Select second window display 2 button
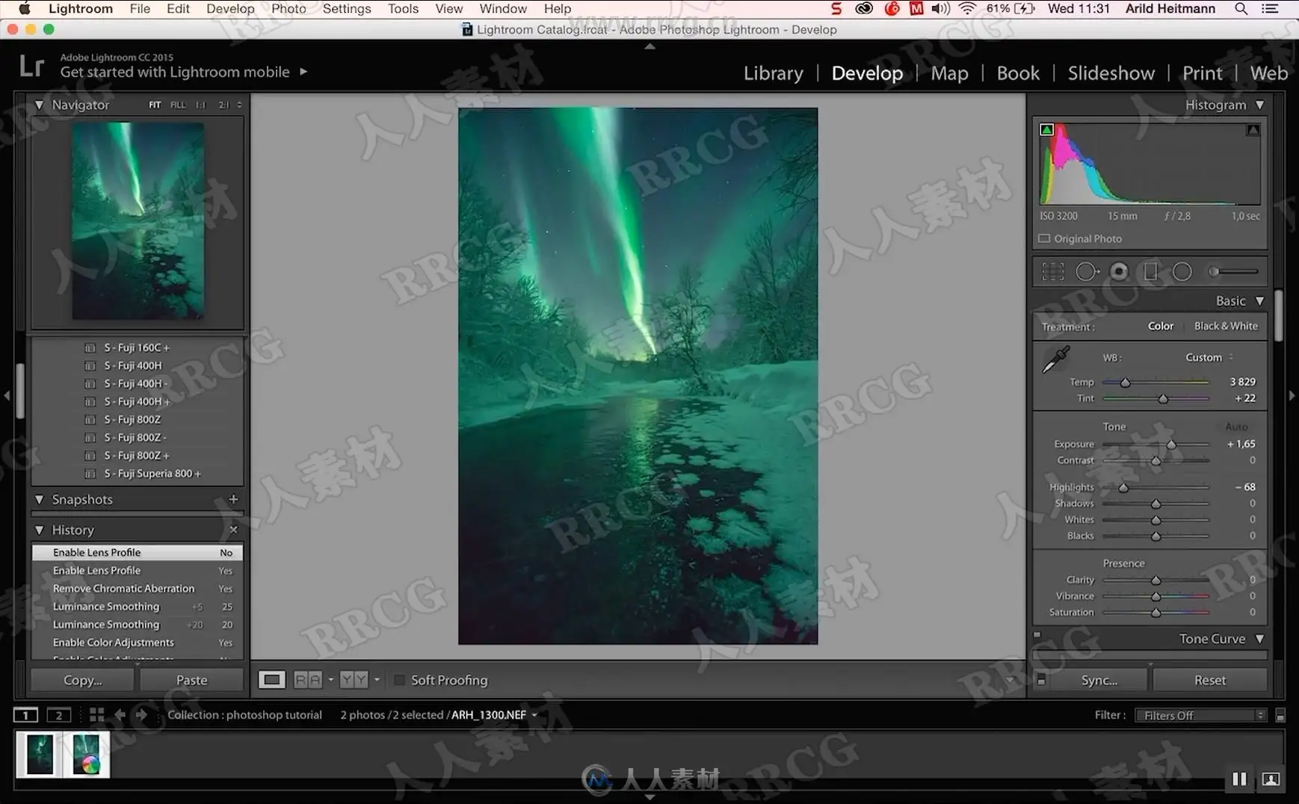The height and width of the screenshot is (804, 1299). click(58, 715)
